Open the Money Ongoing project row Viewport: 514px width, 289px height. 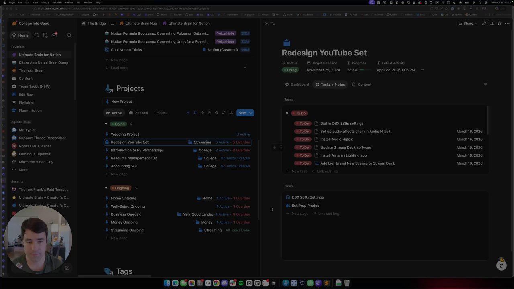pyautogui.click(x=177, y=222)
